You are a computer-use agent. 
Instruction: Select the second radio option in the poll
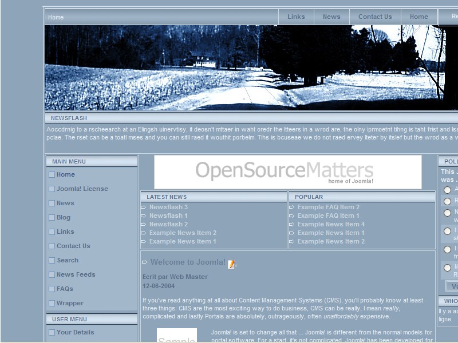click(447, 201)
